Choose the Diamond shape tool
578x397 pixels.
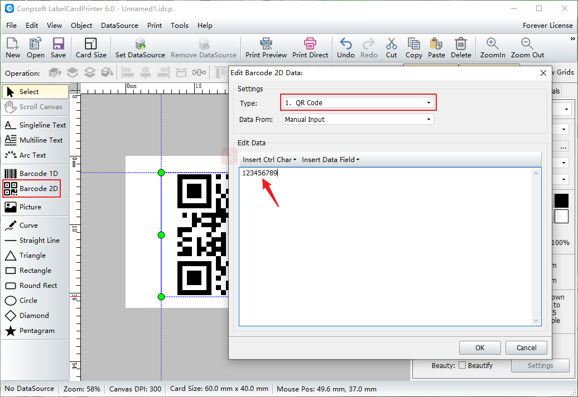35,316
